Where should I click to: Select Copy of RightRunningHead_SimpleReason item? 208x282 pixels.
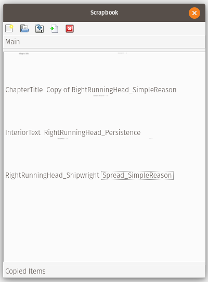click(x=111, y=90)
